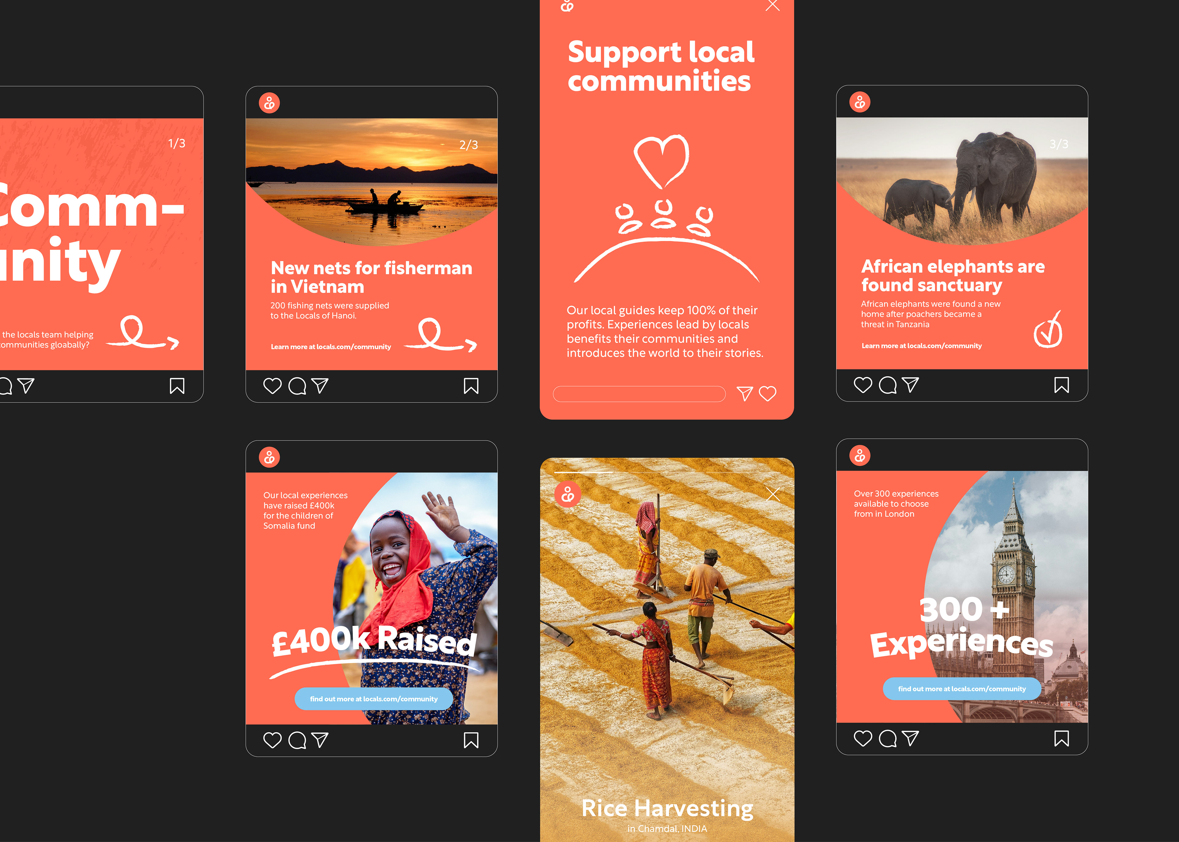Send the Support local communities story
The width and height of the screenshot is (1179, 842).
pyautogui.click(x=745, y=394)
